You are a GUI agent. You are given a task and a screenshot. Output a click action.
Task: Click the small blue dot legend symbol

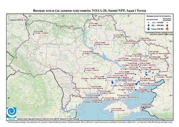149,22
